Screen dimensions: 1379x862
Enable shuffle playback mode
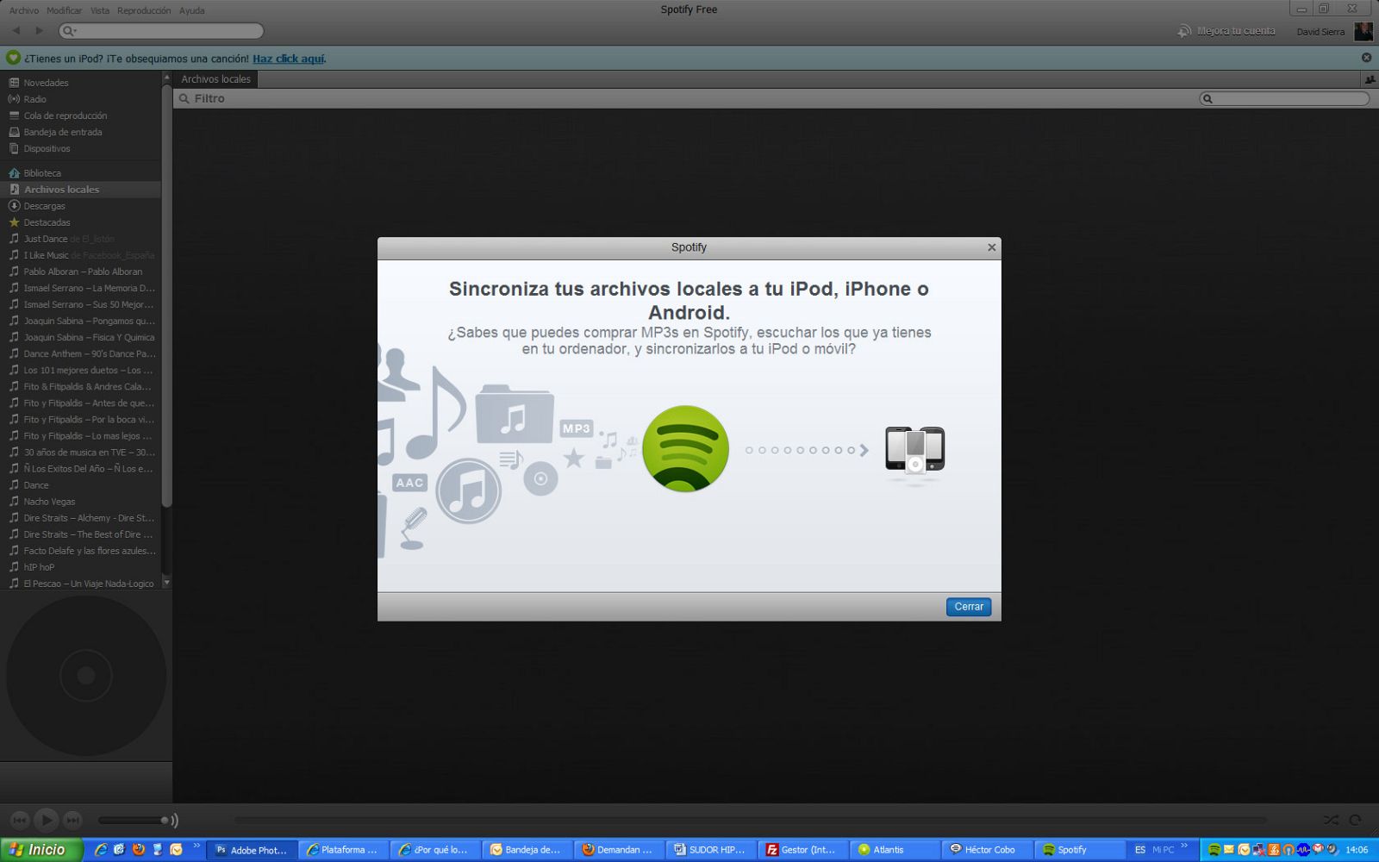click(x=1330, y=820)
